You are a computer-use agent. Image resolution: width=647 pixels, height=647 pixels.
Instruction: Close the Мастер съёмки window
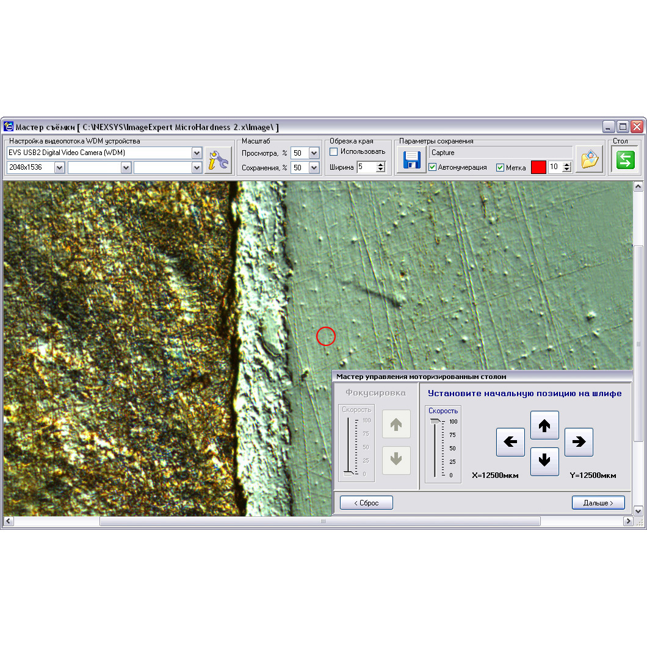[x=637, y=126]
